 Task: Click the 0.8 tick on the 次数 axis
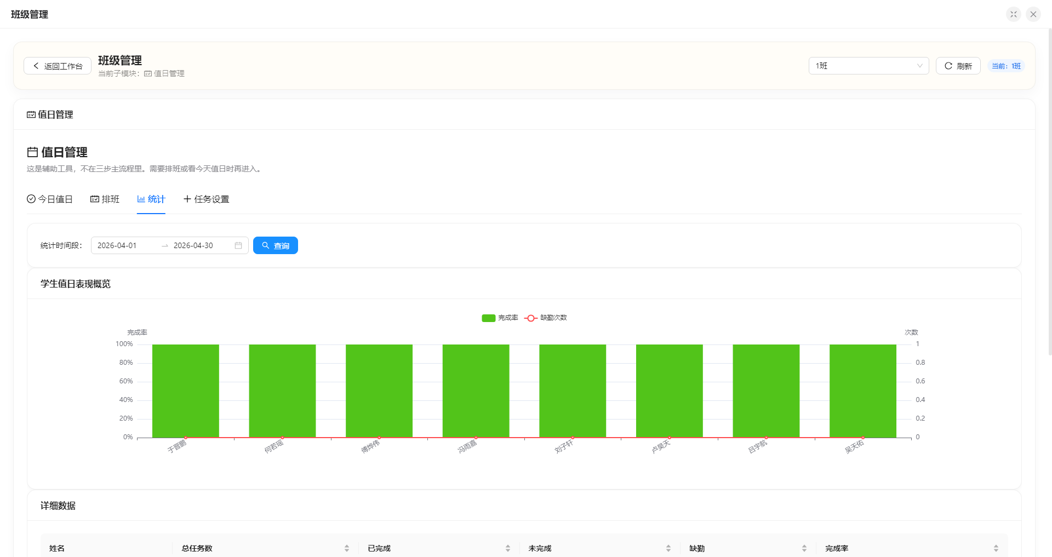click(921, 363)
